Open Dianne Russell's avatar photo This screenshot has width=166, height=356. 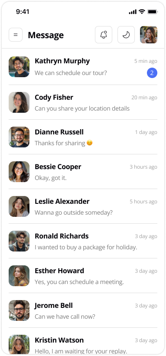coord(19,137)
